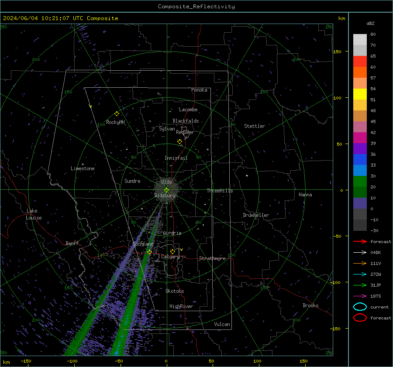
Task: Click the red forecast arrow legend icon
Action: click(x=360, y=241)
